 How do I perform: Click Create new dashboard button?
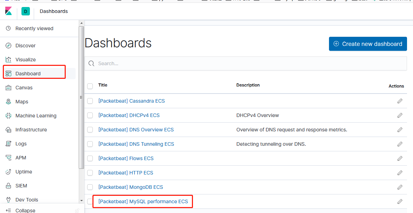click(368, 44)
